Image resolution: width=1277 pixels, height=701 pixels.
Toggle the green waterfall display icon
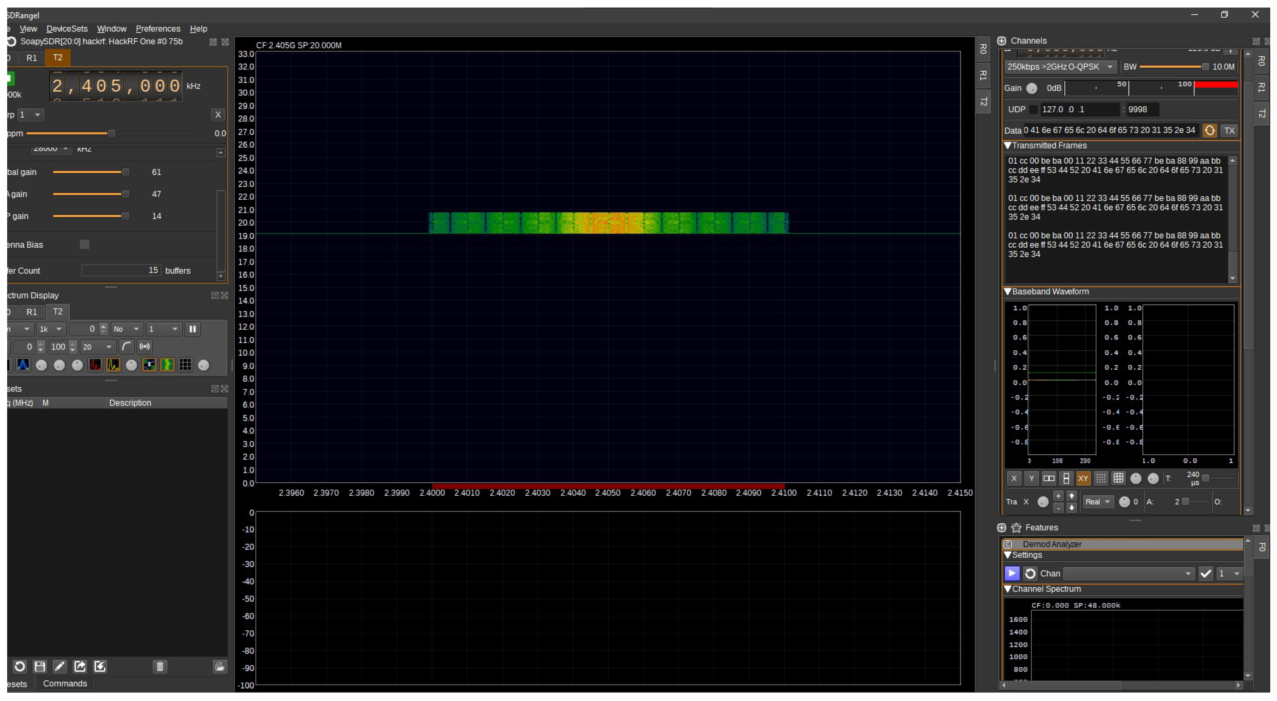[x=167, y=365]
